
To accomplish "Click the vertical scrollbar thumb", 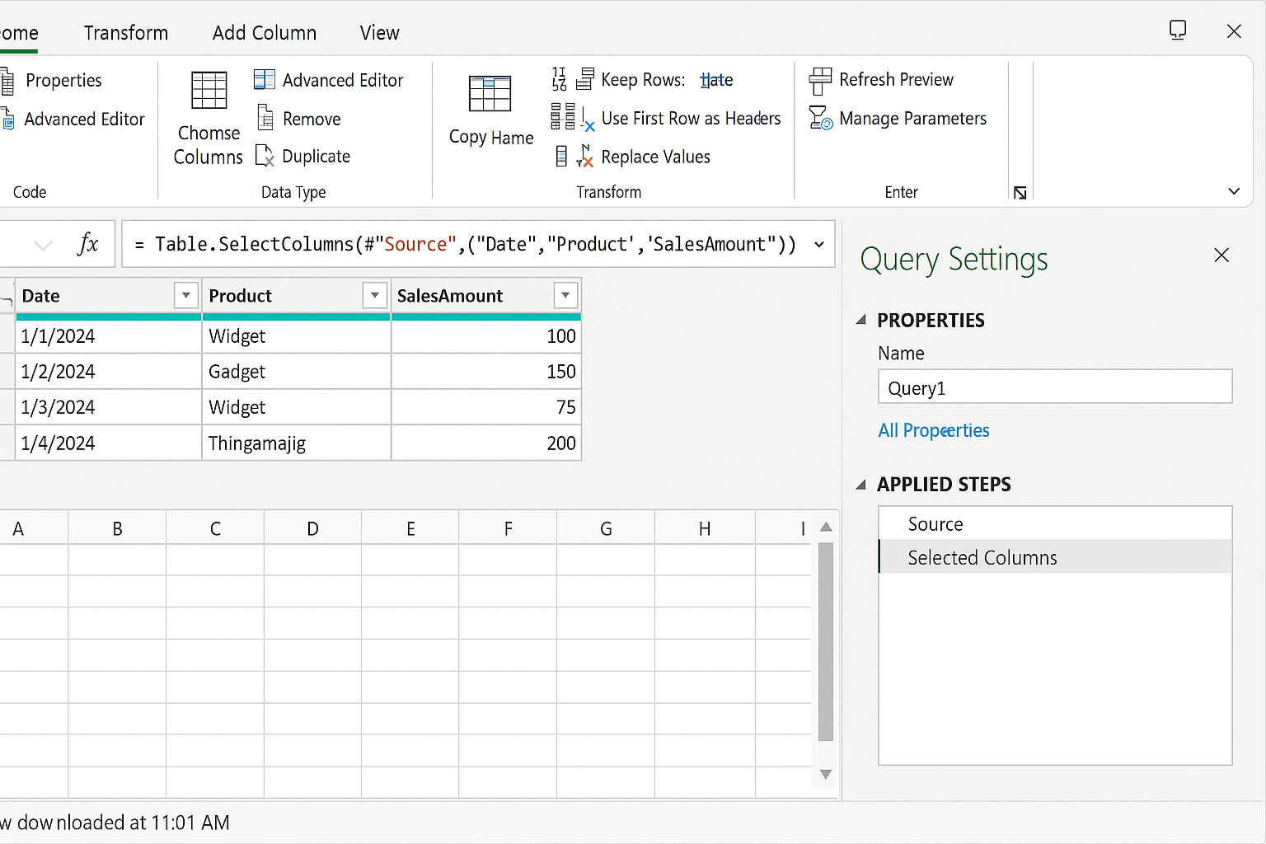I will [826, 641].
